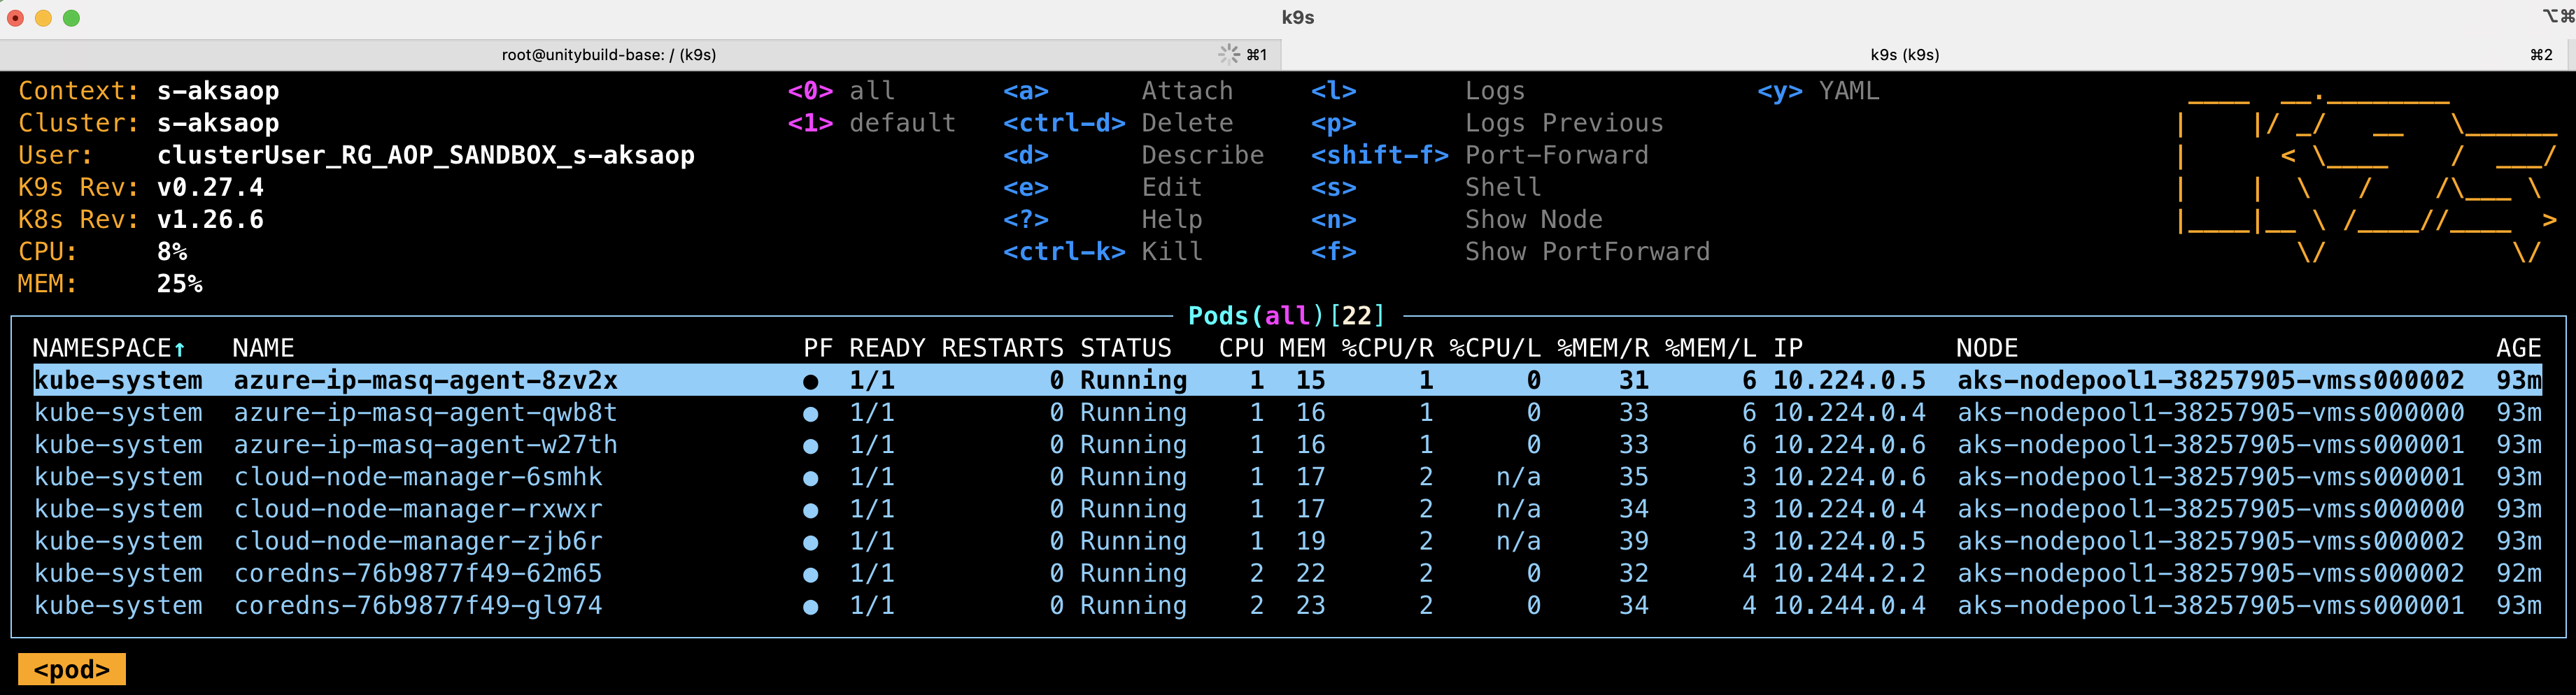Click the node name in the cloud-node-manager-rxwxr row

tap(2210, 509)
